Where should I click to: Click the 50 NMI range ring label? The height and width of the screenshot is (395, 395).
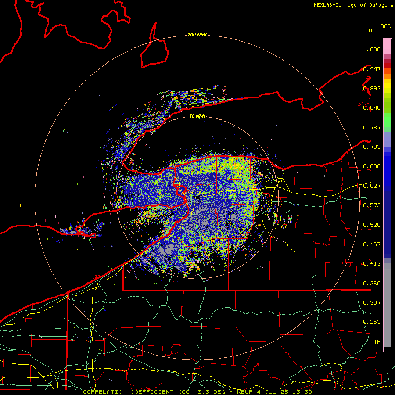[x=197, y=116]
